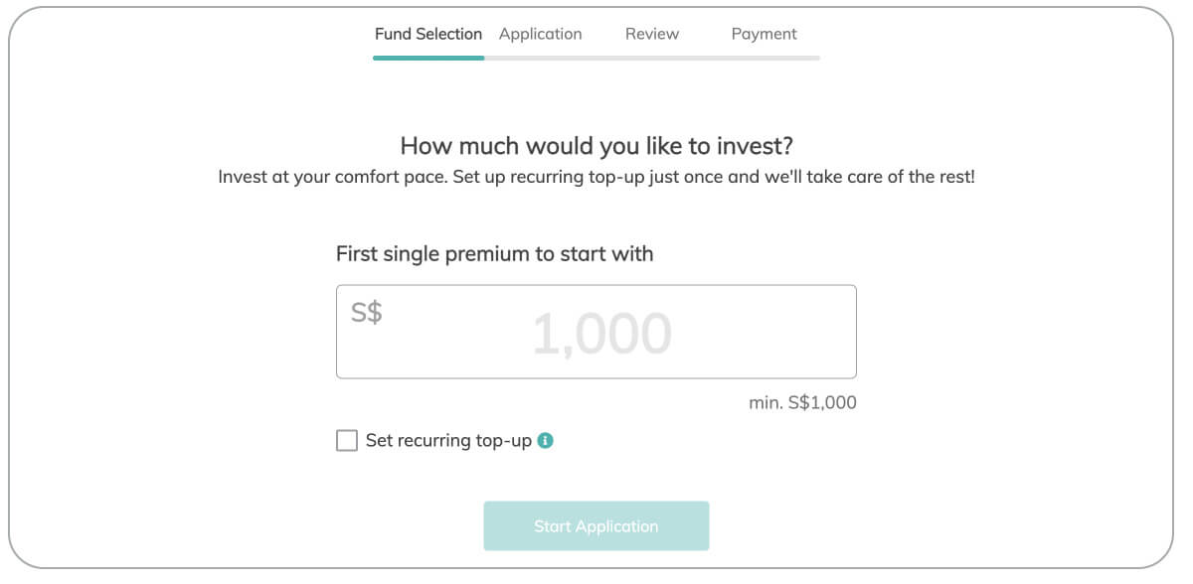Click the "How much would you like to invest?" heading
1193x584 pixels.
click(596, 146)
